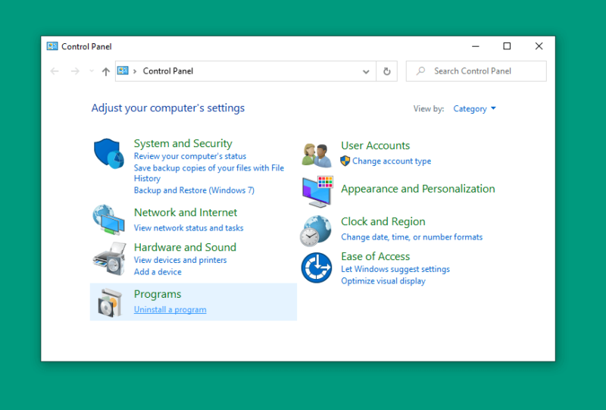Click the Hardware and Sound printer icon
Viewport: 606px width, 410px height.
tap(110, 258)
